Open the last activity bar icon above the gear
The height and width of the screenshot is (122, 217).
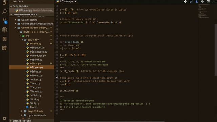tap(4, 48)
